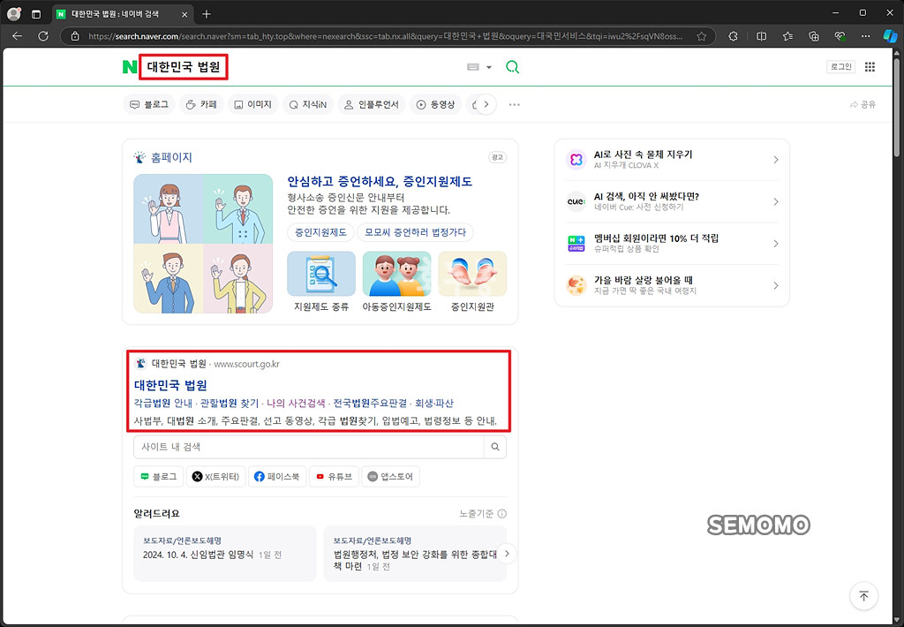
Task: Click the 증인지원제도 pill button
Action: (320, 232)
